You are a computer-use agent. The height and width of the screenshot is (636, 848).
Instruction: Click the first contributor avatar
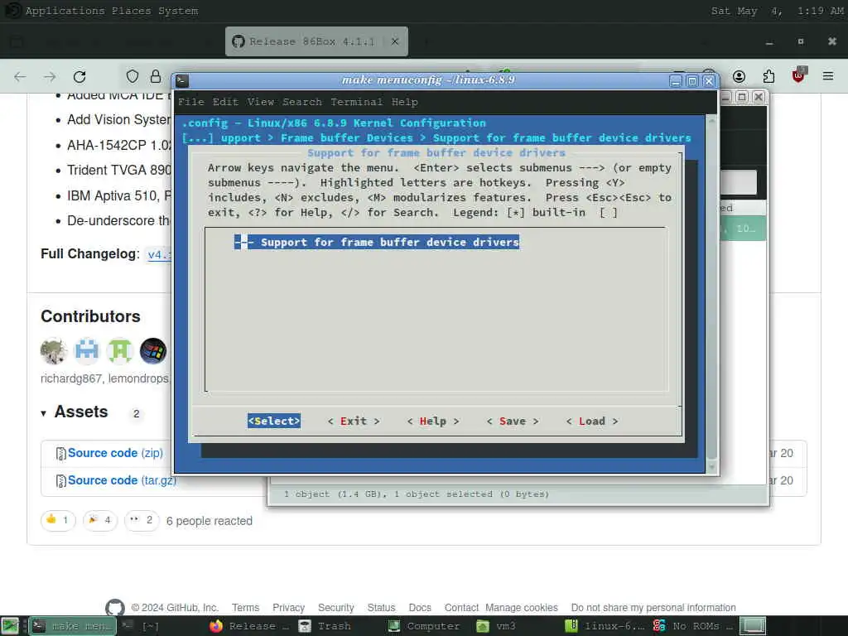tap(54, 350)
